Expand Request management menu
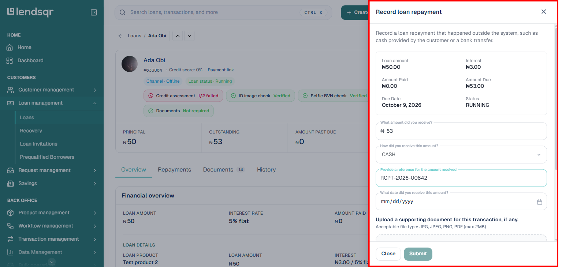 pyautogui.click(x=95, y=170)
